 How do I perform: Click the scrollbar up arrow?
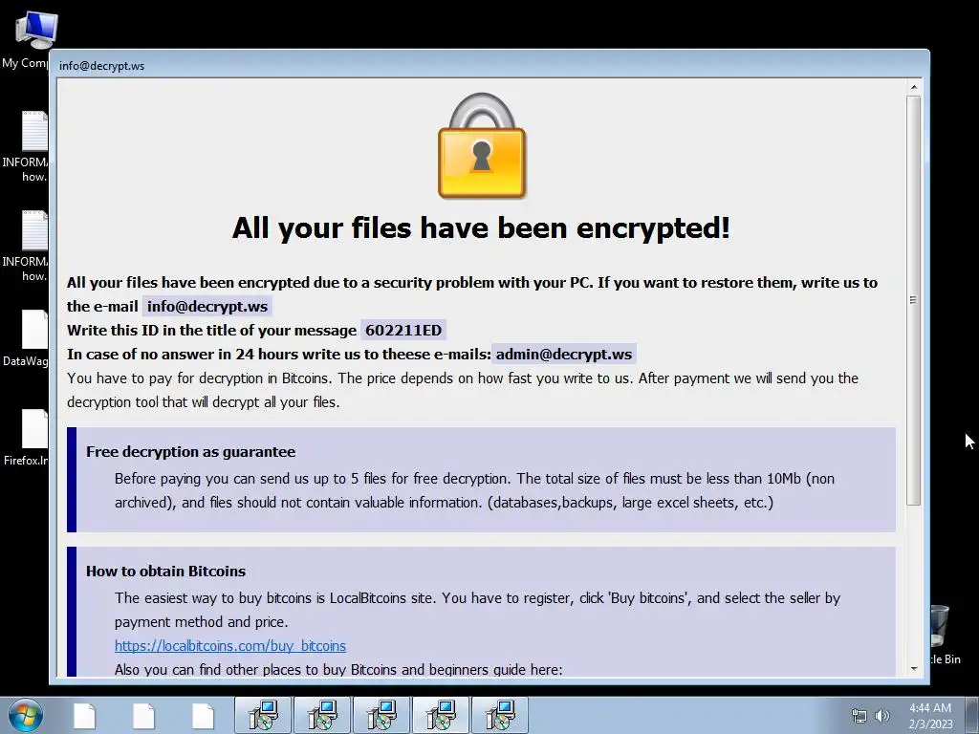point(914,87)
